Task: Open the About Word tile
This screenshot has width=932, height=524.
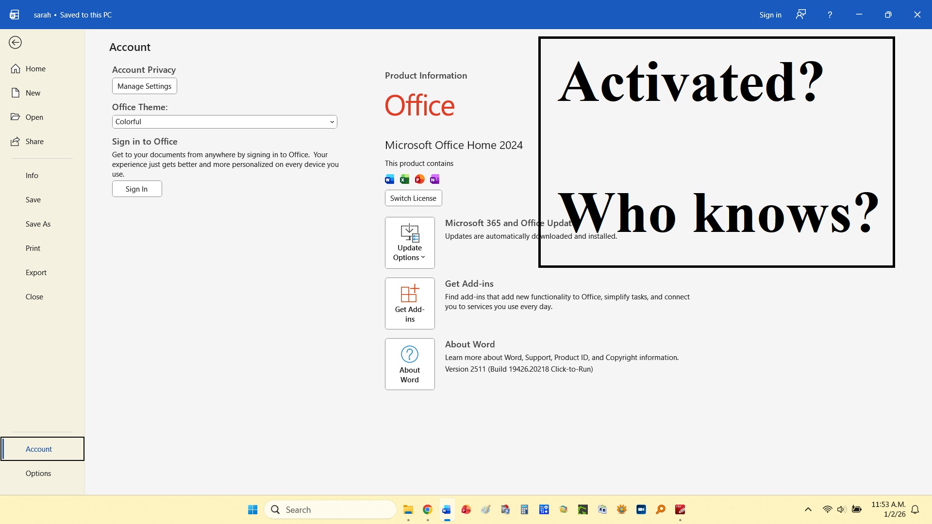Action: pyautogui.click(x=410, y=364)
